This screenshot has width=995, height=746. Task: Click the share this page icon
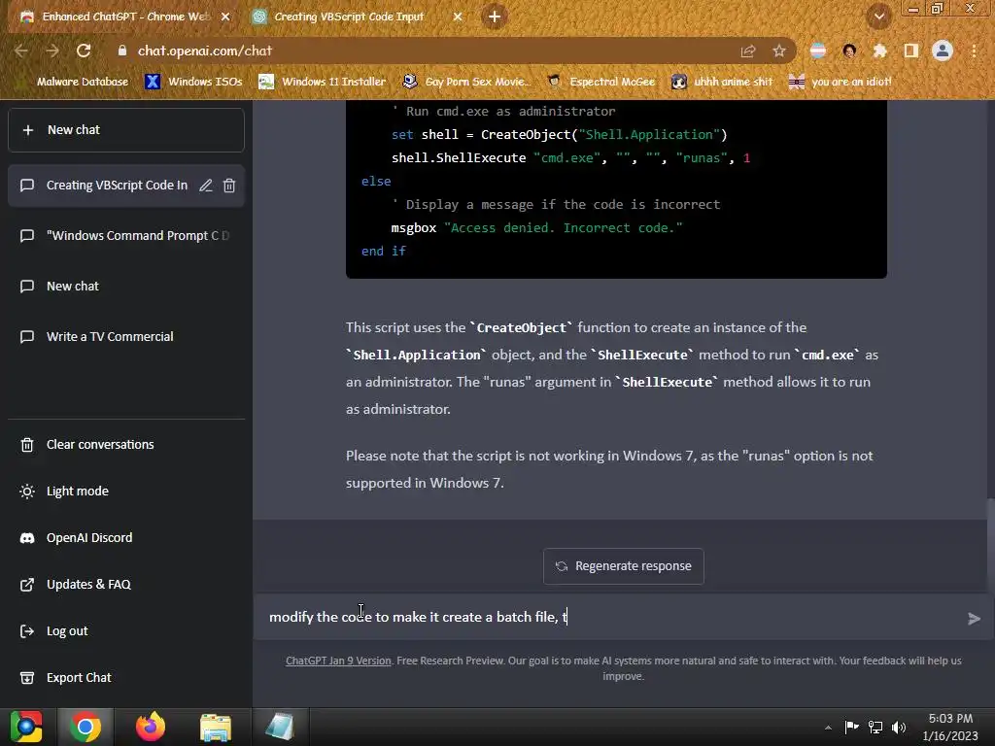[x=748, y=51]
